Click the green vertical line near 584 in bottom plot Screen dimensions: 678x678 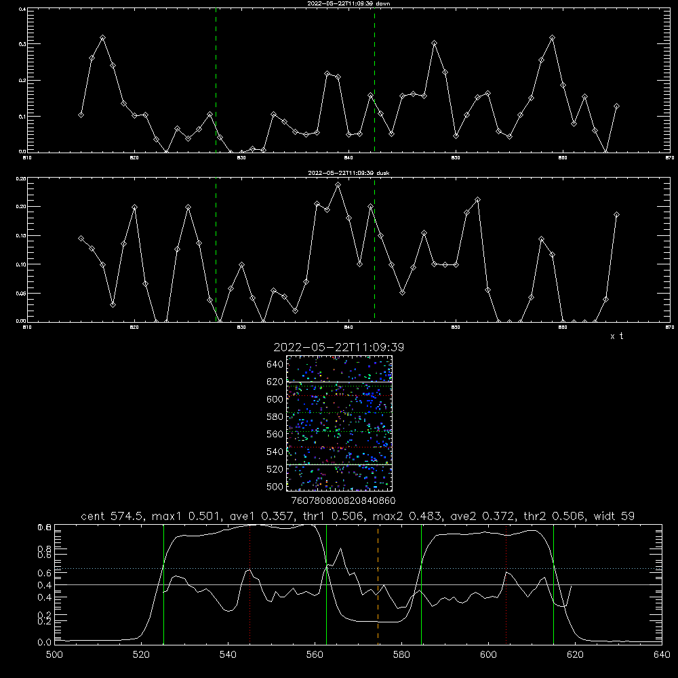point(421,584)
